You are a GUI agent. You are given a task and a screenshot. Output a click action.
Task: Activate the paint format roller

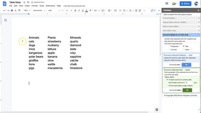pos(19,10)
